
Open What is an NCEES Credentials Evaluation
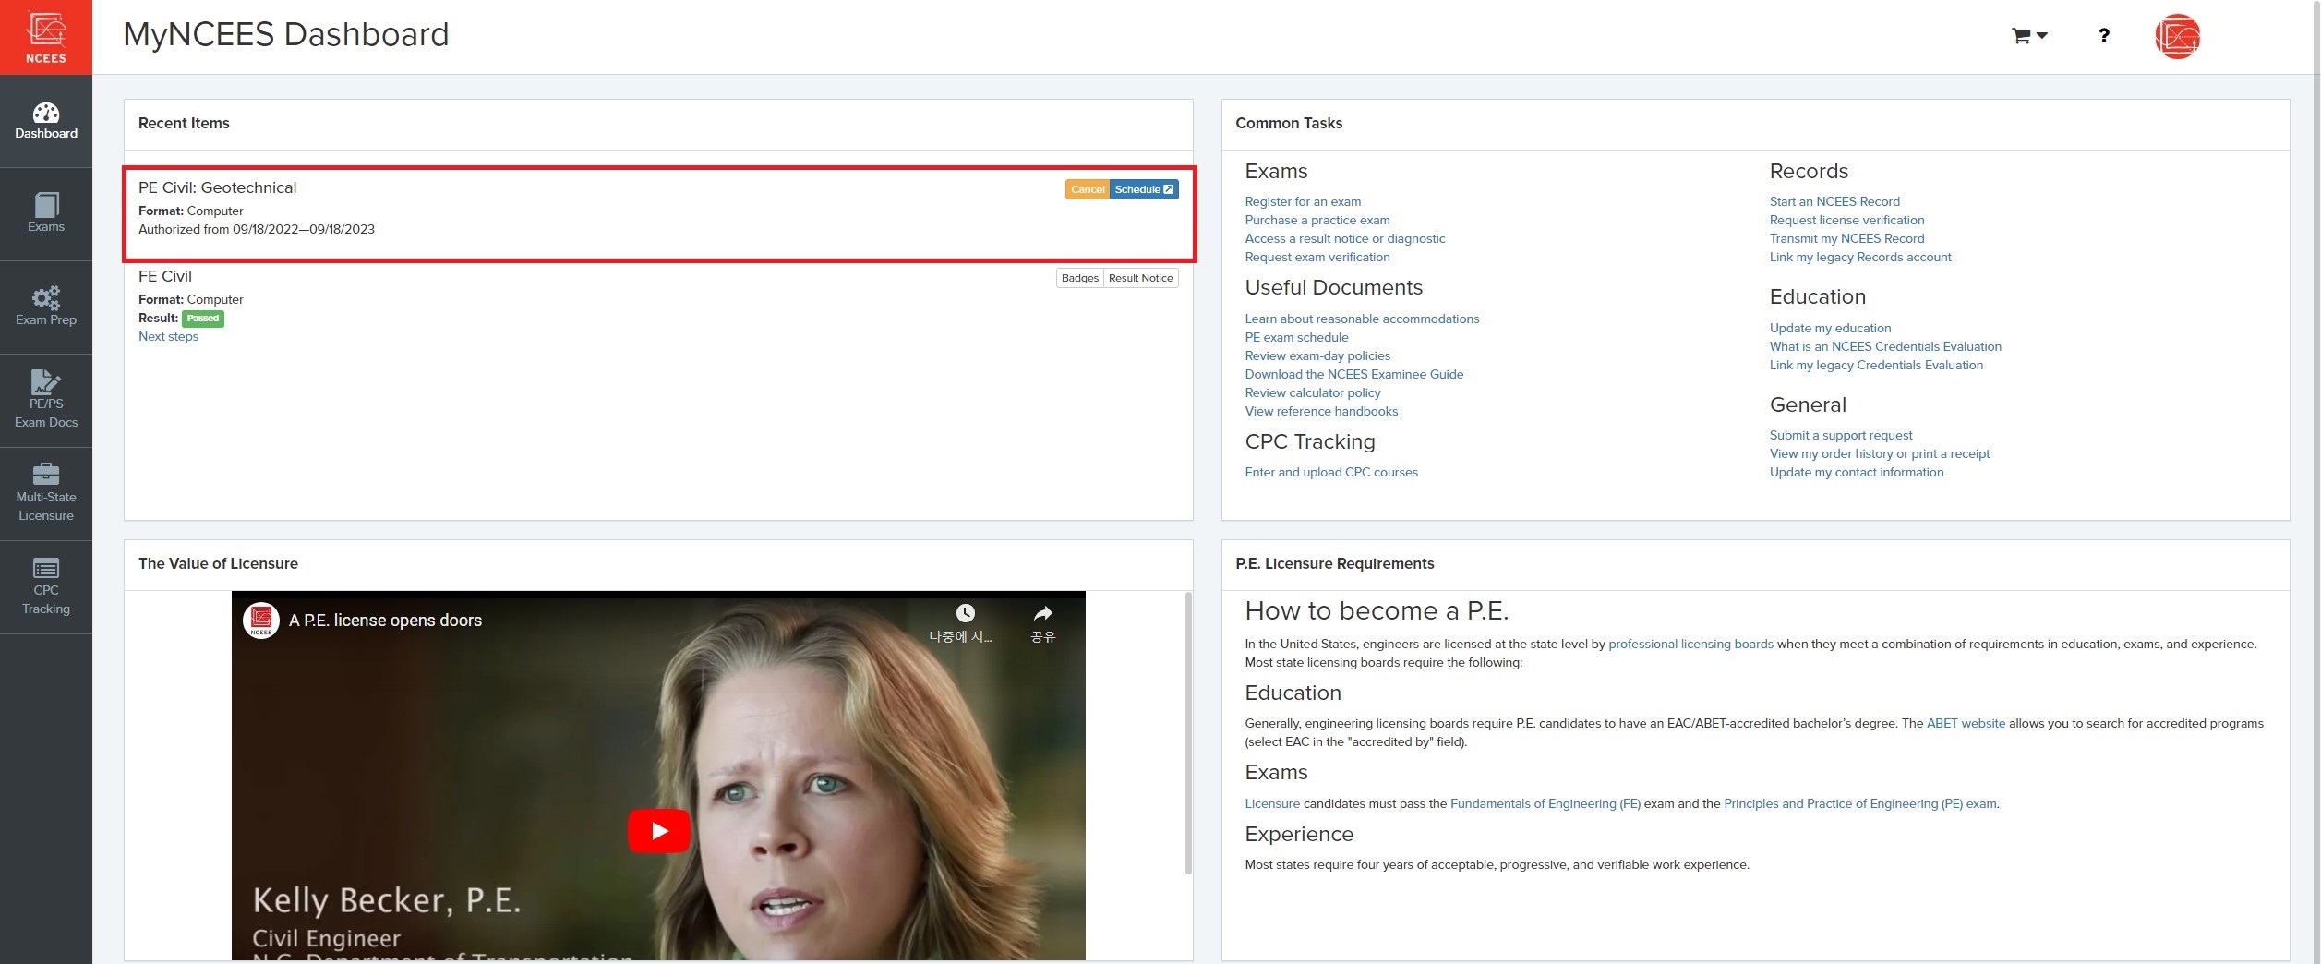tap(1884, 346)
